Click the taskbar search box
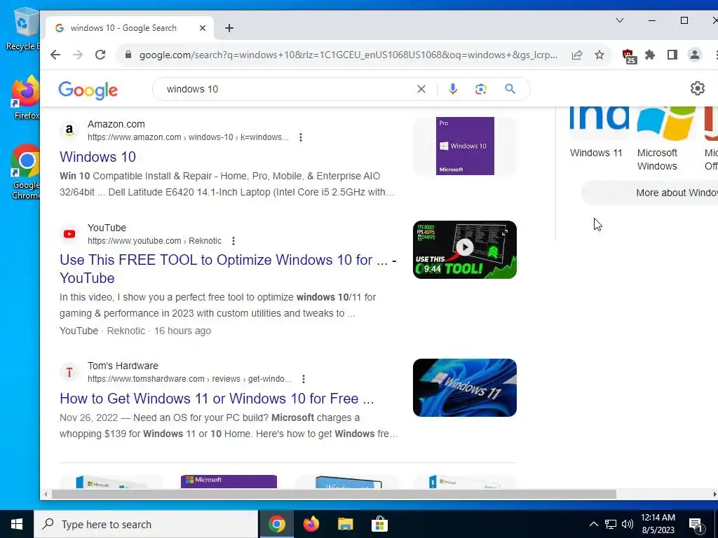Image resolution: width=718 pixels, height=538 pixels. (x=146, y=524)
